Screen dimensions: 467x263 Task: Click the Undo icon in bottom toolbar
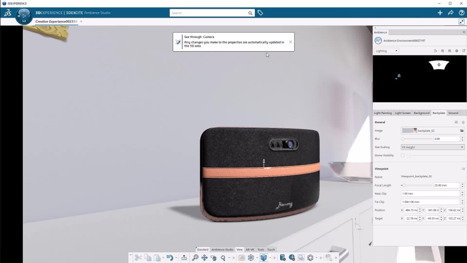coord(169,258)
